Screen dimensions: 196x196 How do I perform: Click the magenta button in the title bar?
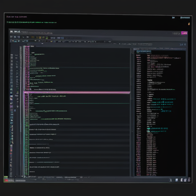(184, 33)
